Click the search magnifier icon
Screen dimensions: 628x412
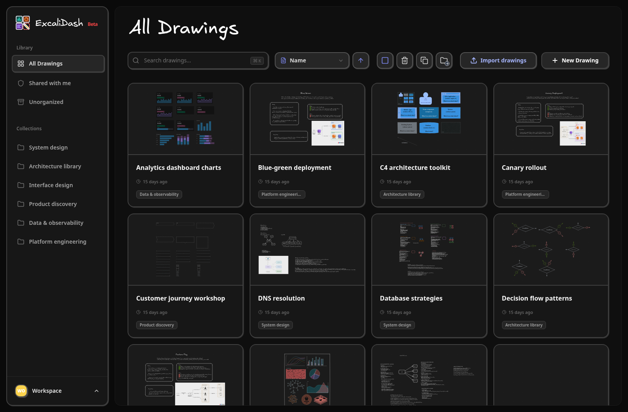point(136,60)
